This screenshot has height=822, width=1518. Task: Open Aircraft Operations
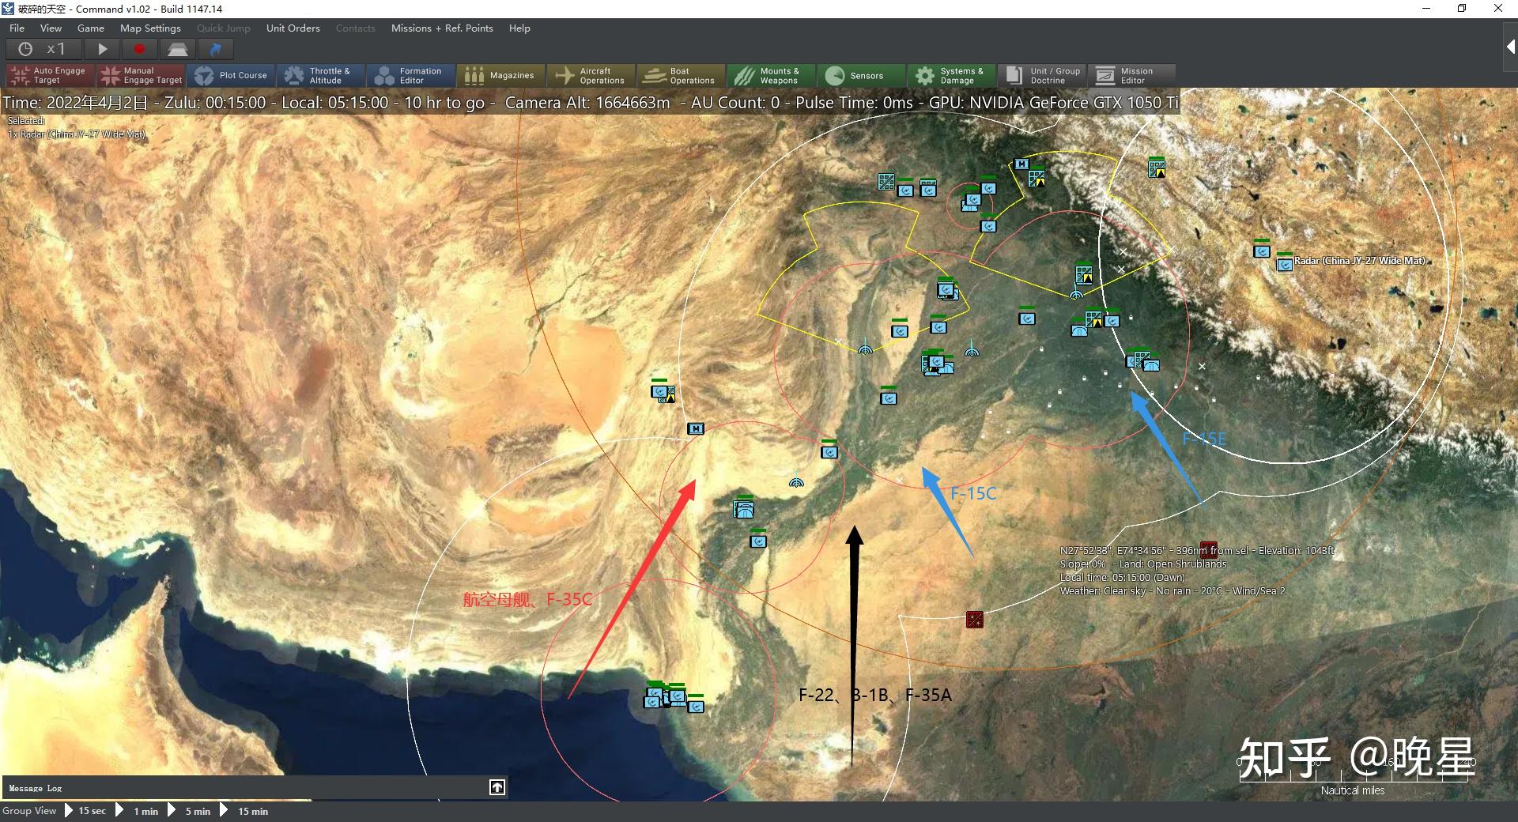click(591, 75)
